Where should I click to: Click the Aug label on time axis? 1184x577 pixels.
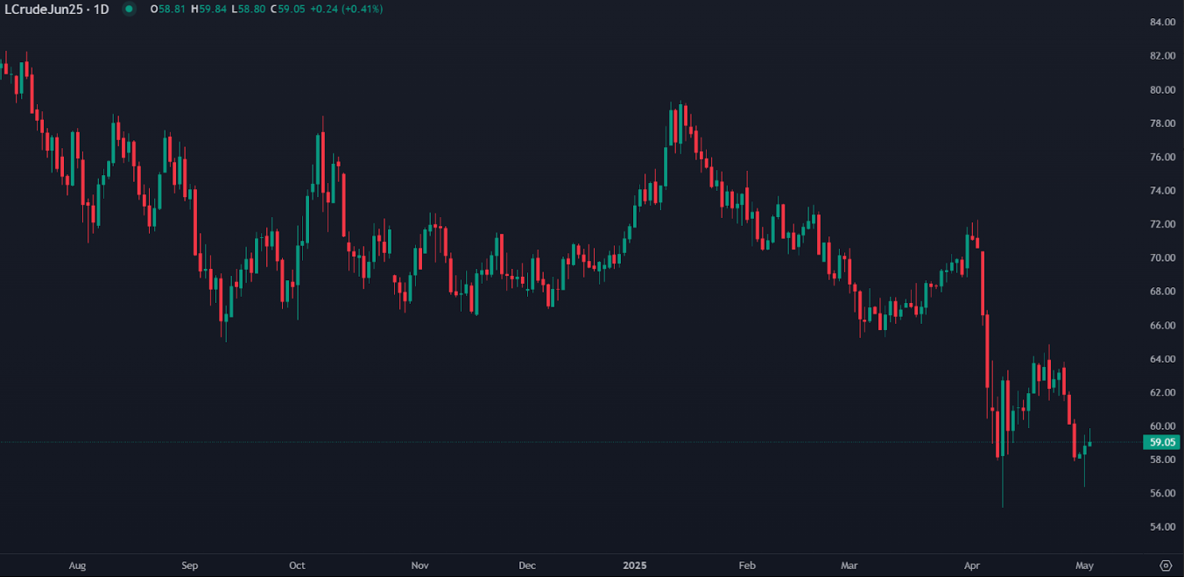point(78,566)
